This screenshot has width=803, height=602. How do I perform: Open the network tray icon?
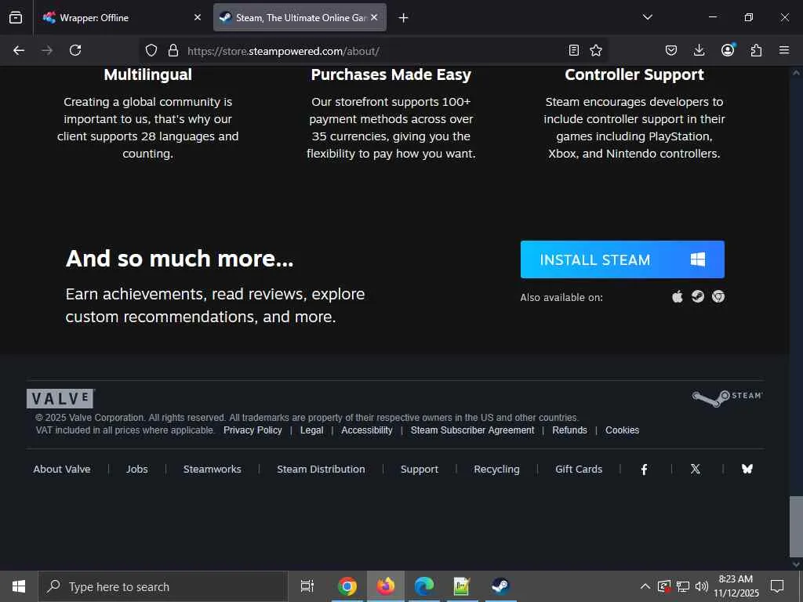click(x=683, y=586)
